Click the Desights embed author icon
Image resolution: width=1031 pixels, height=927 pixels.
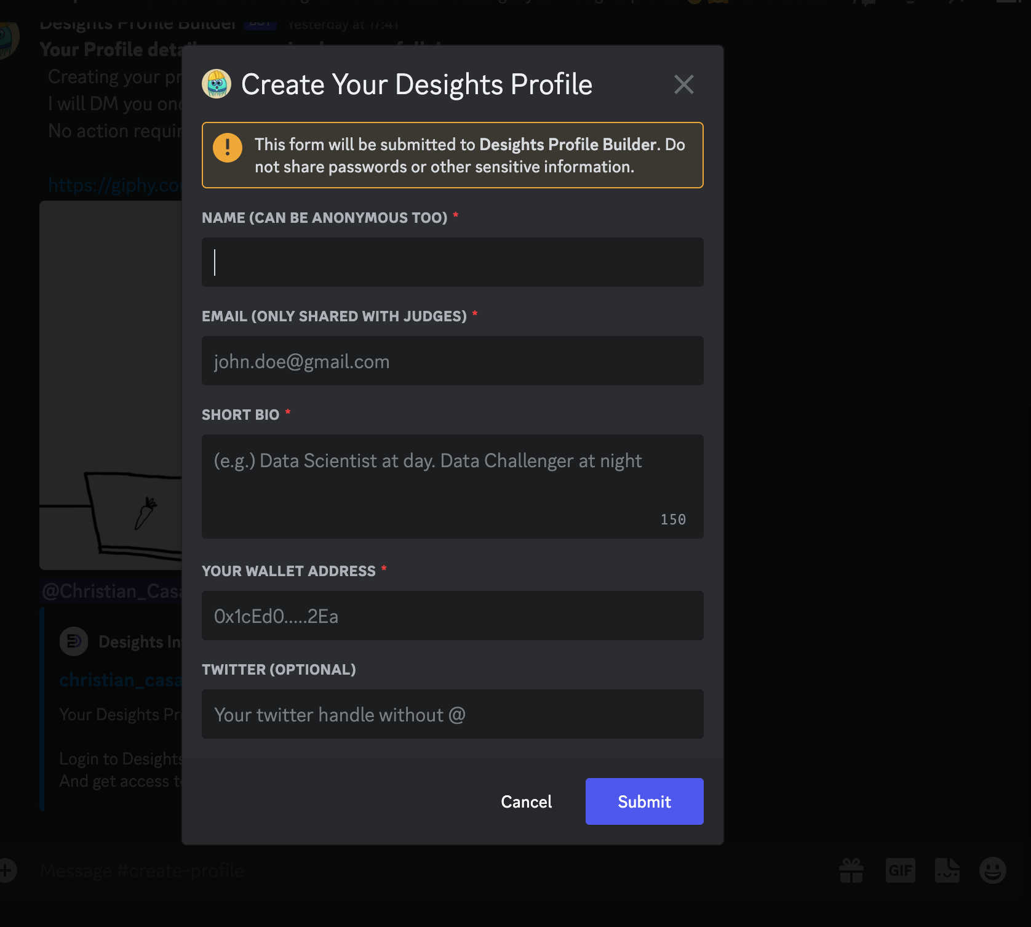pyautogui.click(x=74, y=642)
